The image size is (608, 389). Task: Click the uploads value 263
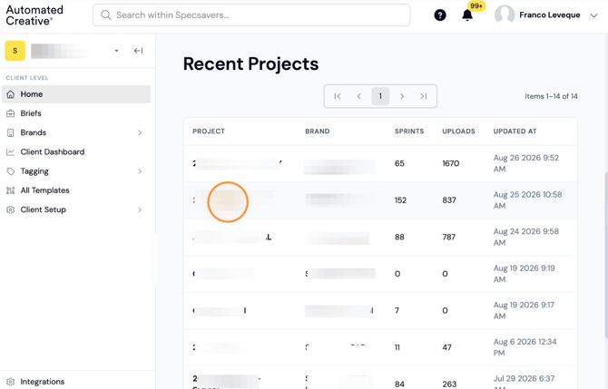point(449,384)
